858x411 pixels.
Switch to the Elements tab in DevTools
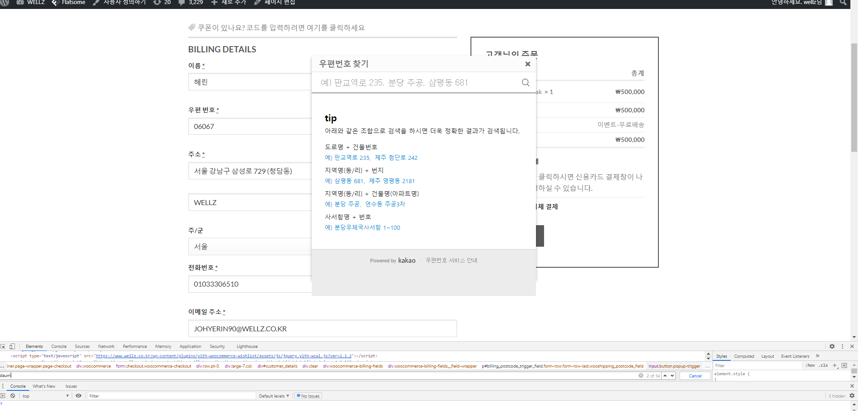[x=34, y=346]
